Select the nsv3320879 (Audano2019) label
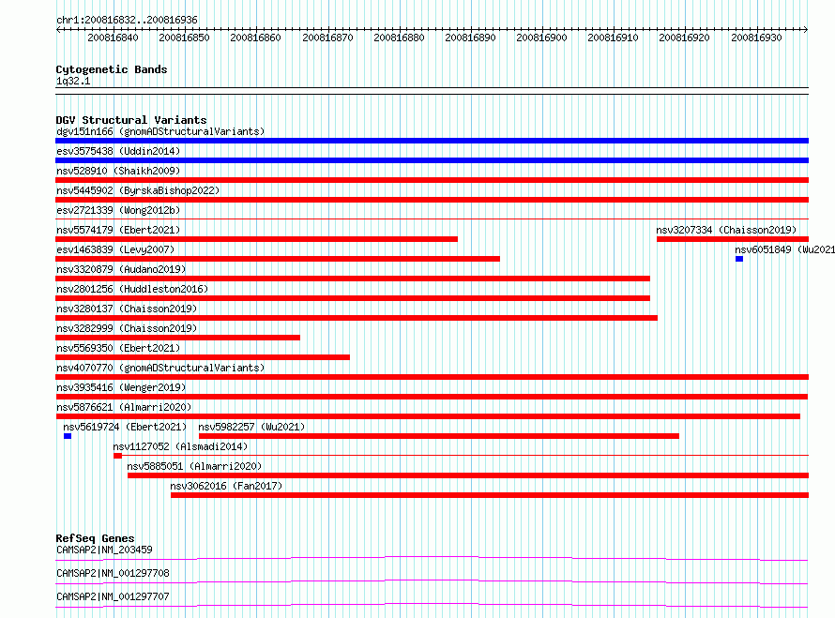835x618 pixels. pos(121,269)
